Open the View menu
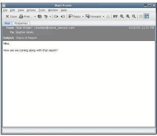 click(x=21, y=10)
